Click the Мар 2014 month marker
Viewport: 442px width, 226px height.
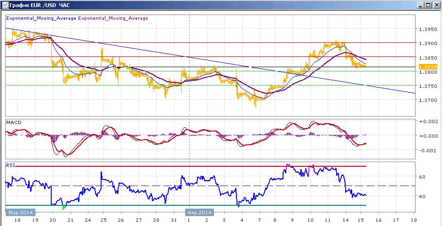click(20, 212)
